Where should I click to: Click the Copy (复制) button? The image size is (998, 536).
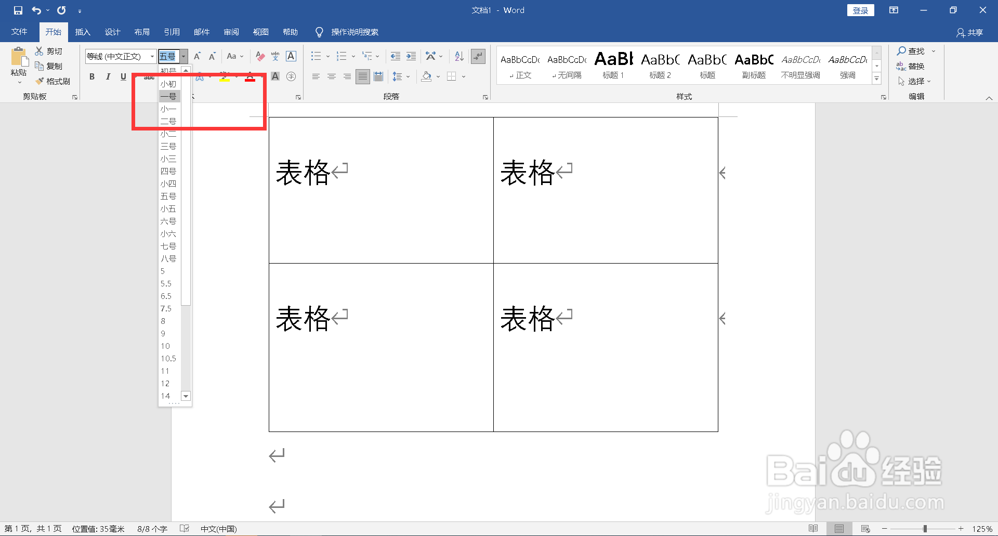49,66
